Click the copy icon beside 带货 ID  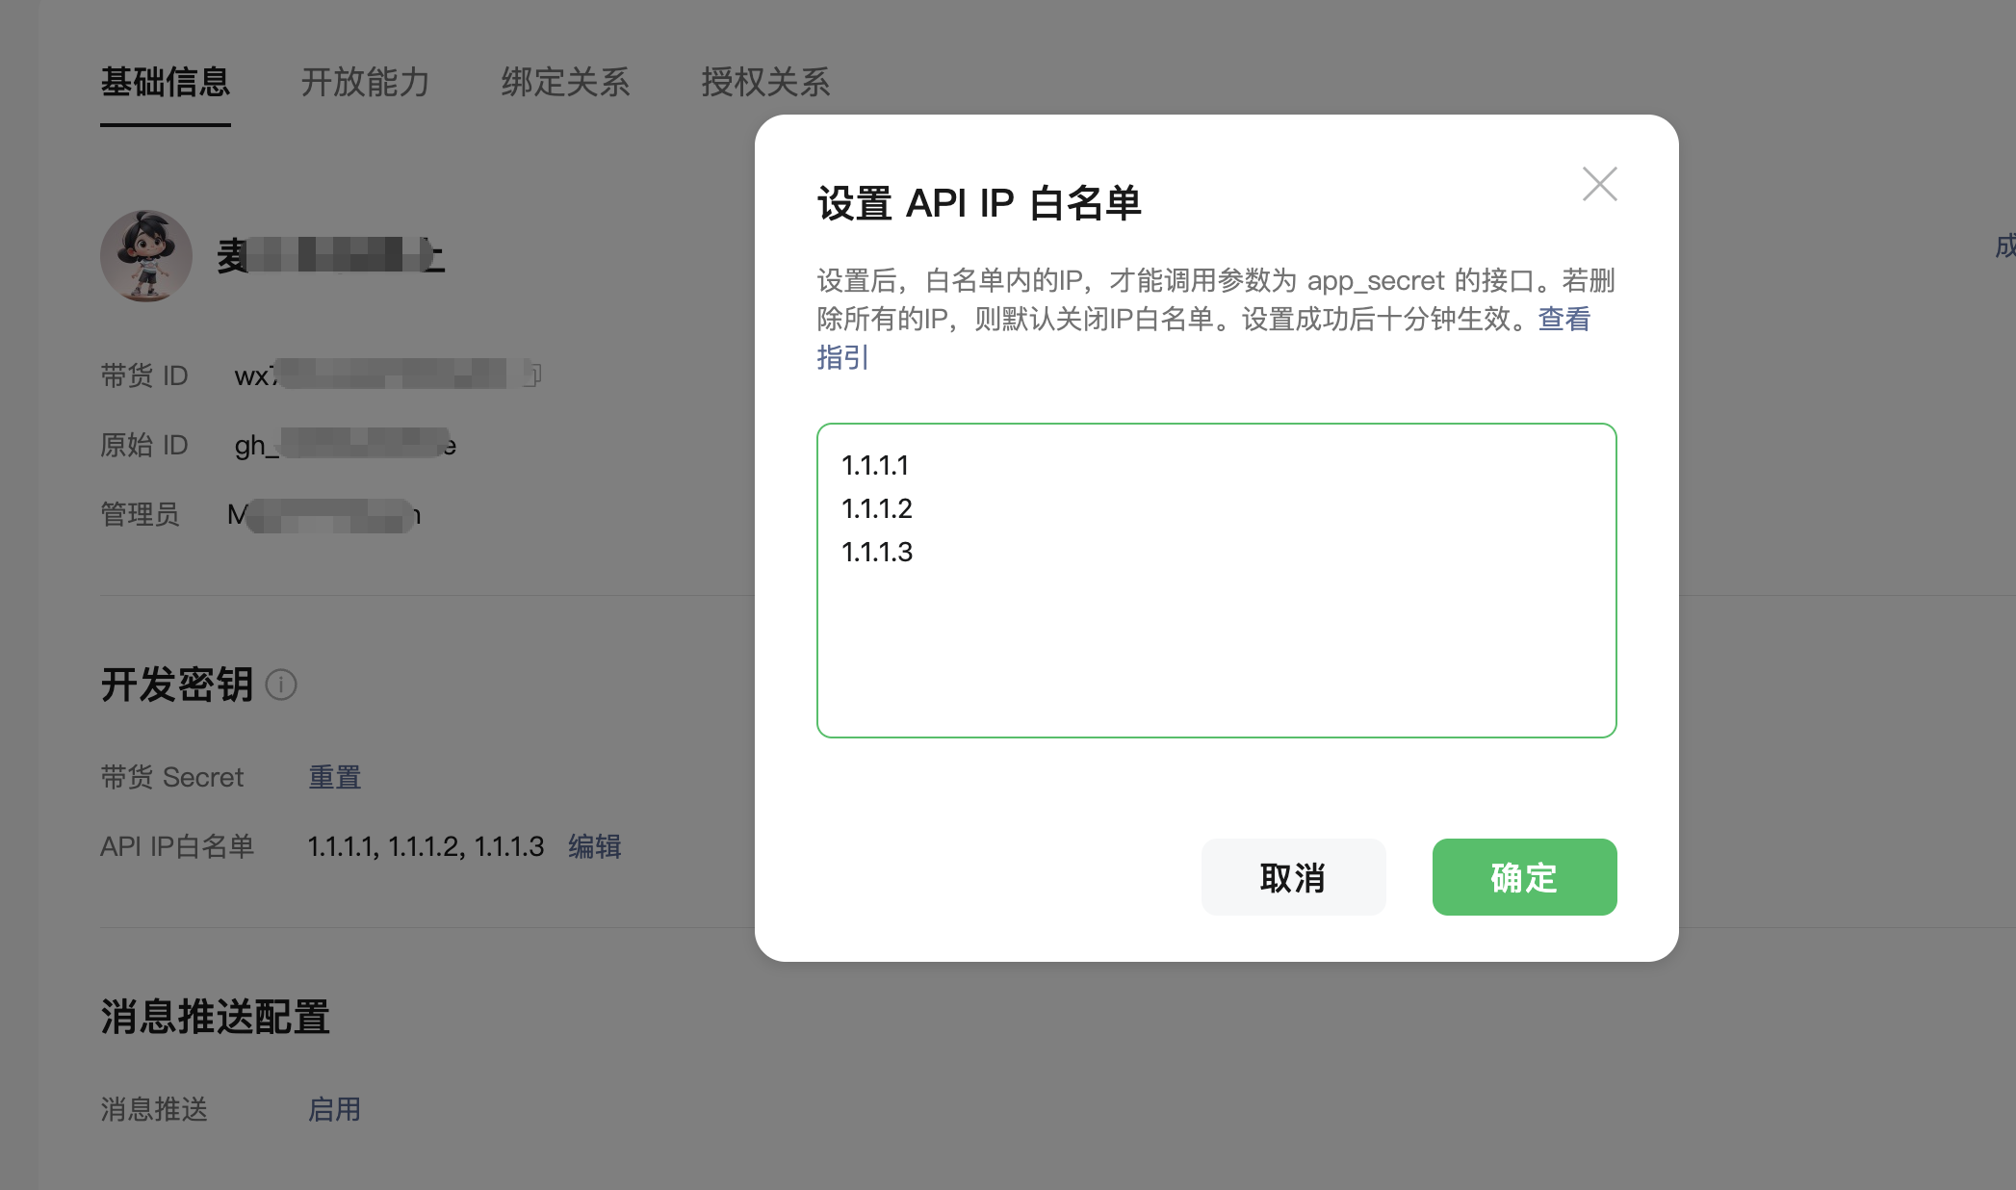tap(532, 375)
